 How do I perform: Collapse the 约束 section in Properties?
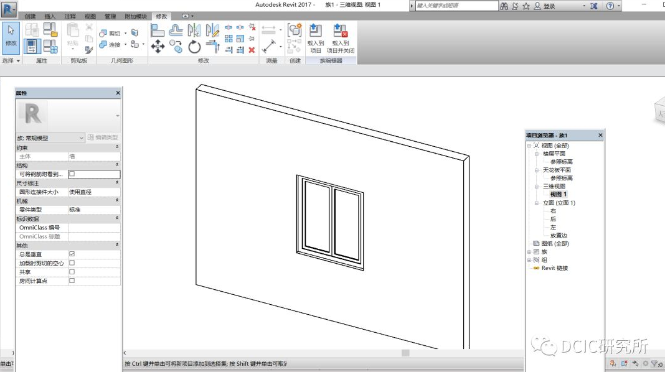point(117,147)
